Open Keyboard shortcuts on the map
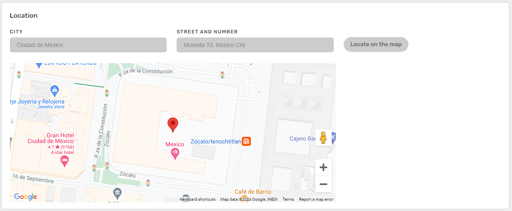512x211 pixels. (x=197, y=199)
